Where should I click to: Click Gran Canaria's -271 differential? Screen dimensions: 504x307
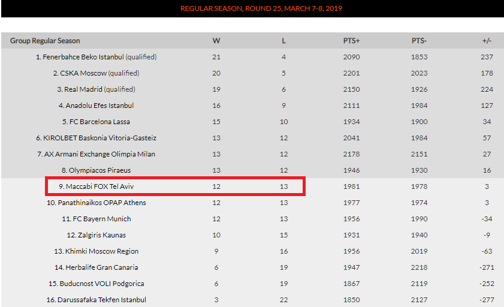[x=487, y=267]
